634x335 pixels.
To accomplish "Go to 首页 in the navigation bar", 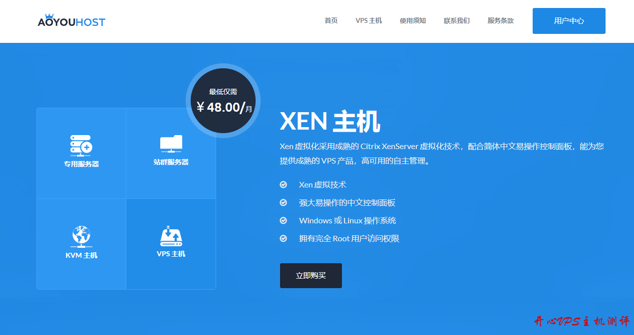I will pyautogui.click(x=331, y=20).
